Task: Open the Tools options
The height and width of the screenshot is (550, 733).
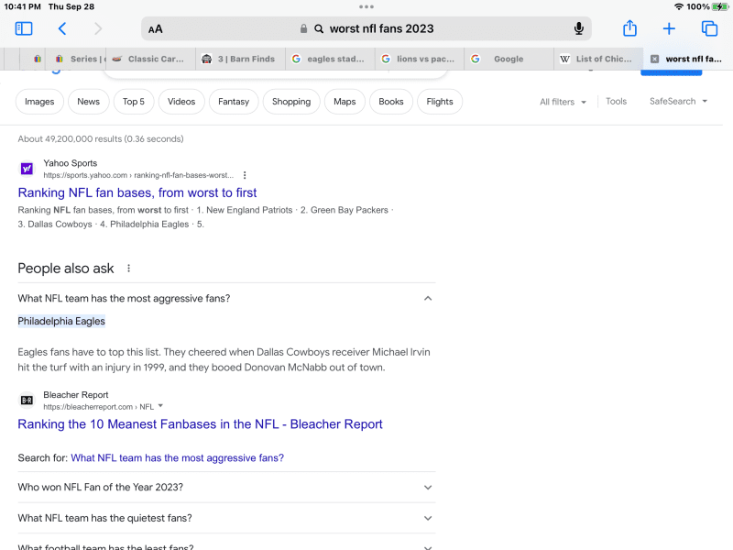Action: point(616,102)
